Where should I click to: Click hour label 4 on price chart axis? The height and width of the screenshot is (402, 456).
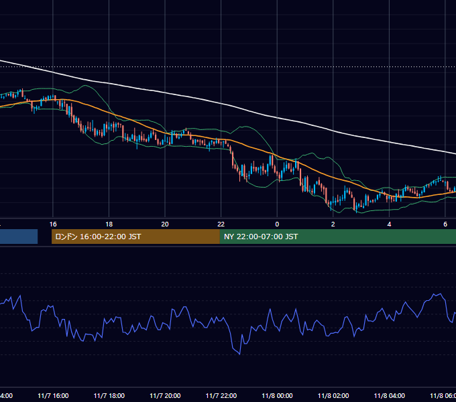389,224
